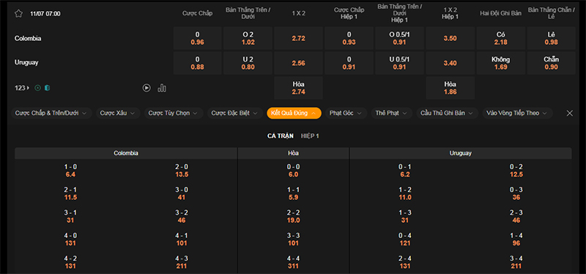Expand Cược Đặc Biệt dropdown

235,113
